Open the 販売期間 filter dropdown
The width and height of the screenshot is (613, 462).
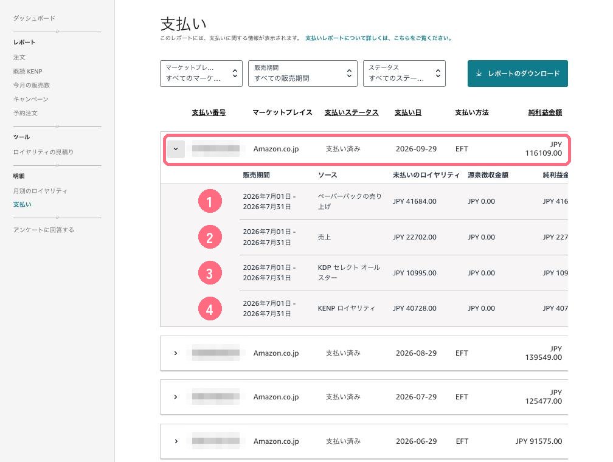[303, 74]
